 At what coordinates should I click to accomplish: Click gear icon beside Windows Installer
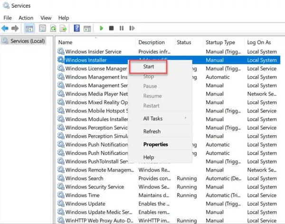tap(61, 60)
